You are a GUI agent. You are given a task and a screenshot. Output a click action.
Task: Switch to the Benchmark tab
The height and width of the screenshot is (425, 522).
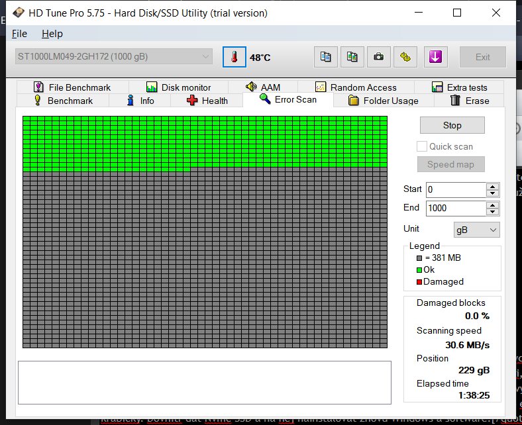click(x=63, y=101)
